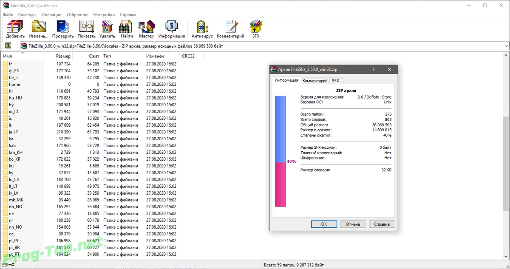Click the Показать (View) toolbar icon

tap(86, 27)
